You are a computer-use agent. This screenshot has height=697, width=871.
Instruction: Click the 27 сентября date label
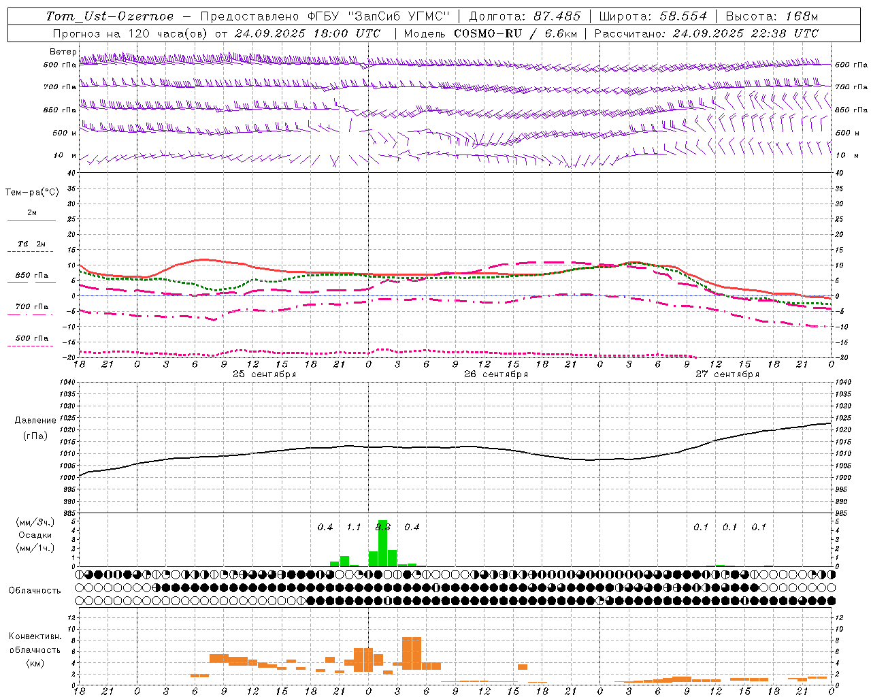coord(727,374)
